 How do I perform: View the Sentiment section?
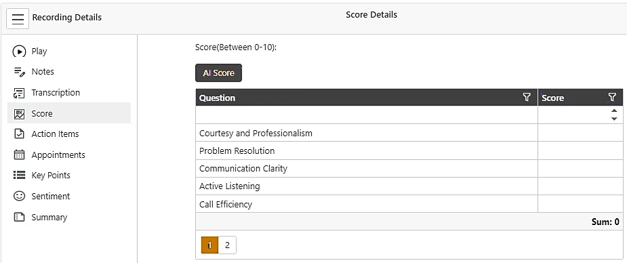(68, 196)
